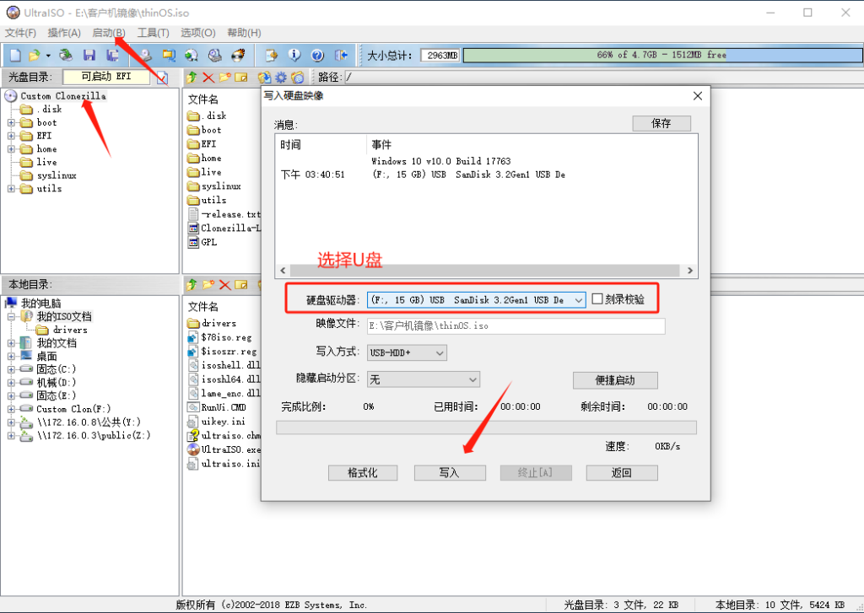This screenshot has width=864, height=613.
Task: Open the 启动(B) menu
Action: 109,33
